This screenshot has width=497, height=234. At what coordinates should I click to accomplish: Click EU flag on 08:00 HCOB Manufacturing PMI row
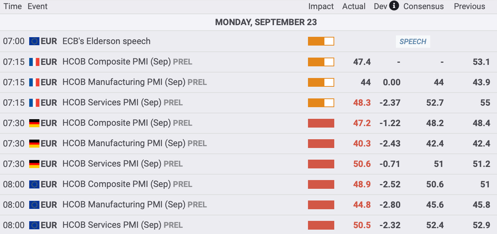(x=34, y=204)
